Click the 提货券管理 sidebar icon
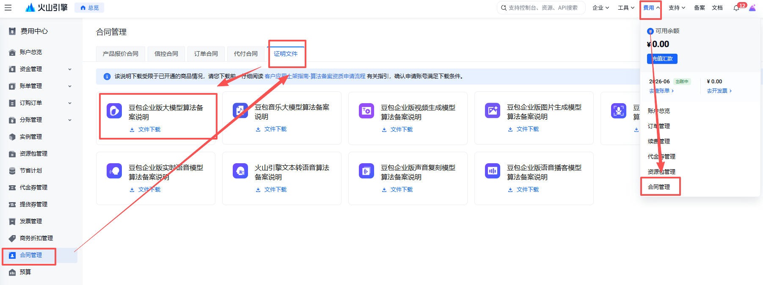 click(12, 204)
